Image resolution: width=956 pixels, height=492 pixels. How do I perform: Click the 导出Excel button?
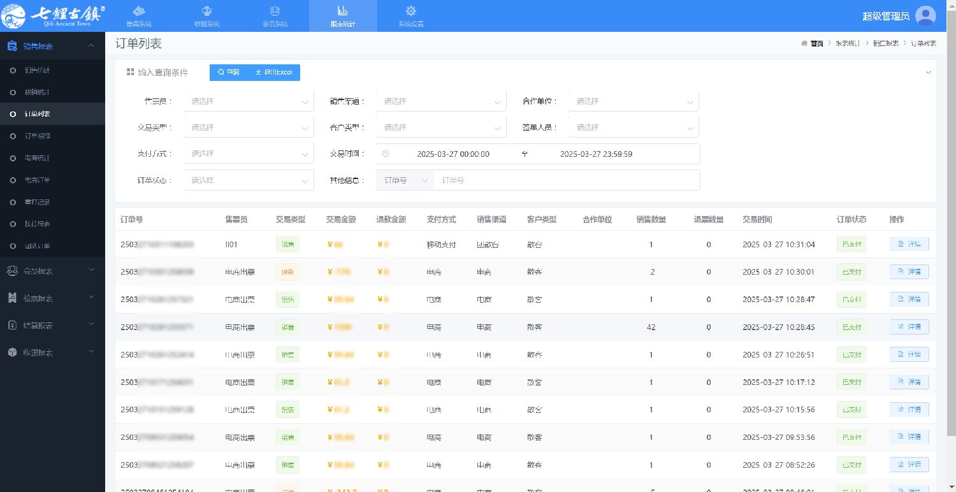point(274,73)
